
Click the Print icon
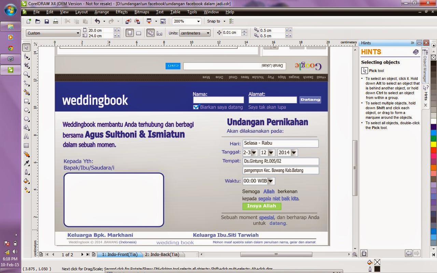(55, 21)
